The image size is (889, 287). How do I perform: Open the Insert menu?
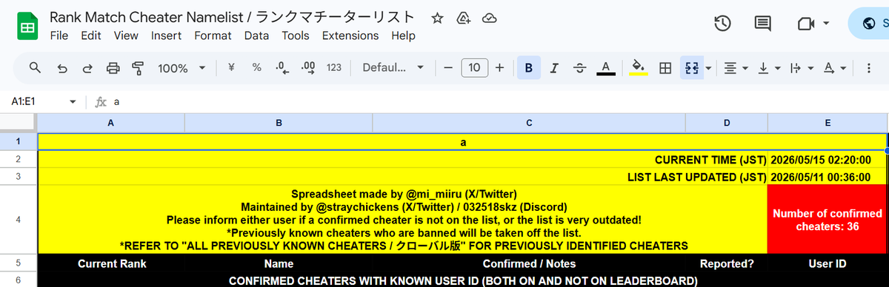click(x=166, y=36)
